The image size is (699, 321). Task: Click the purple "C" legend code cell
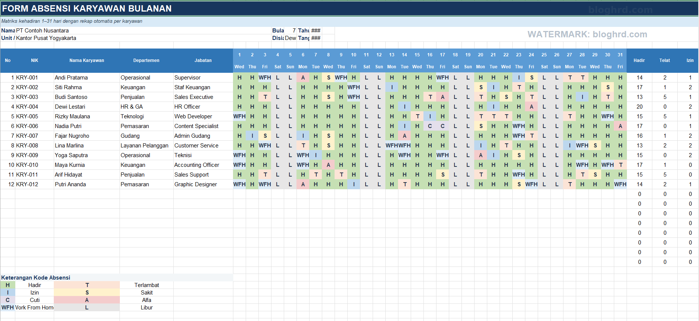click(x=7, y=300)
